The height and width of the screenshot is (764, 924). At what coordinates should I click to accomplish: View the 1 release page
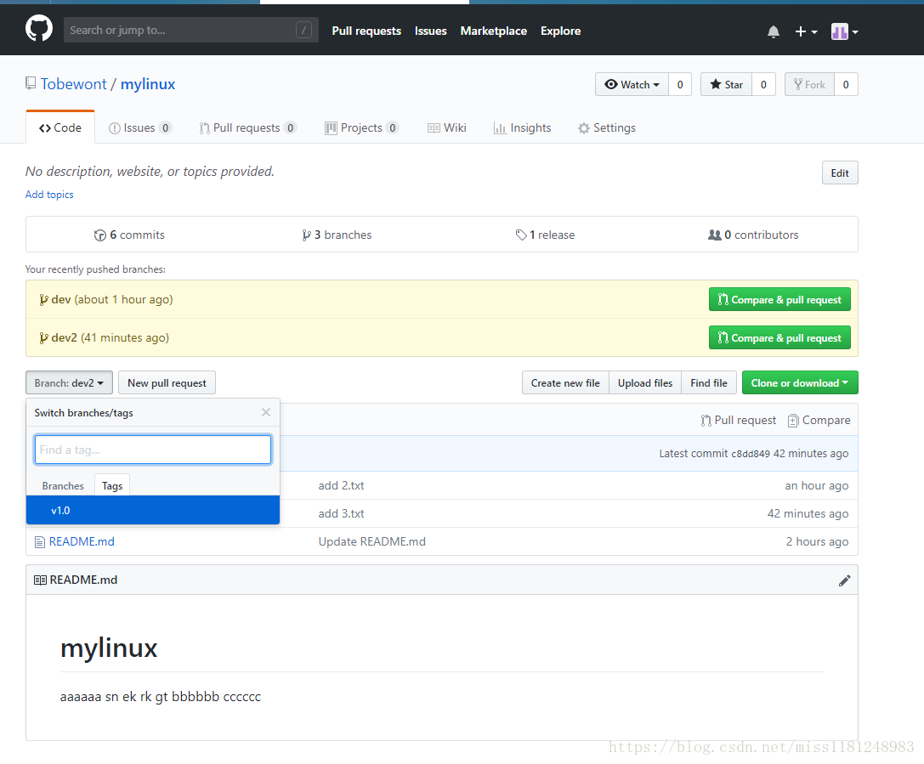545,235
